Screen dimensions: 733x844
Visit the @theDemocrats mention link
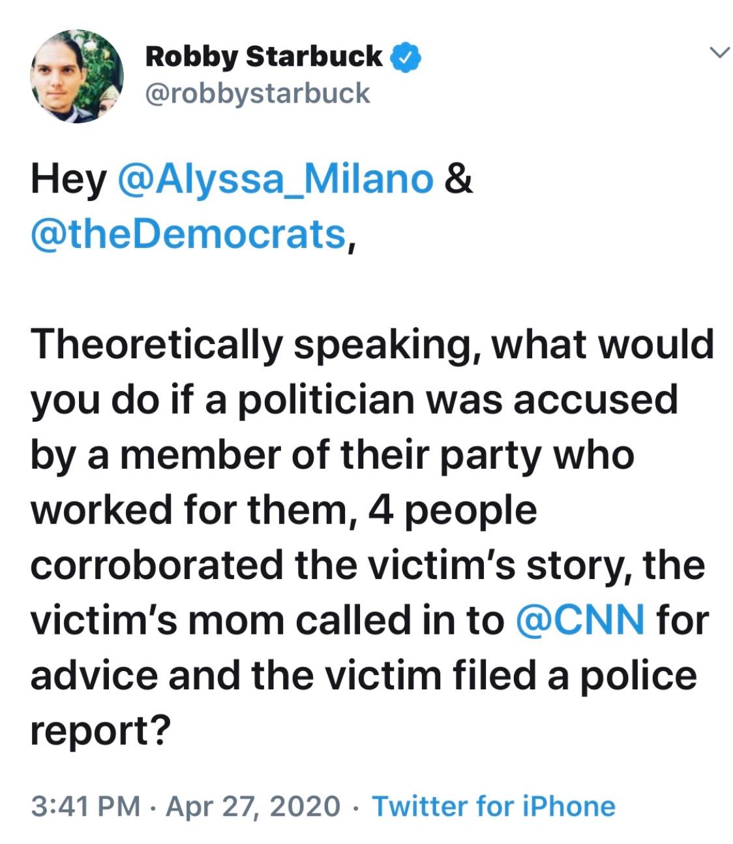pyautogui.click(x=188, y=234)
